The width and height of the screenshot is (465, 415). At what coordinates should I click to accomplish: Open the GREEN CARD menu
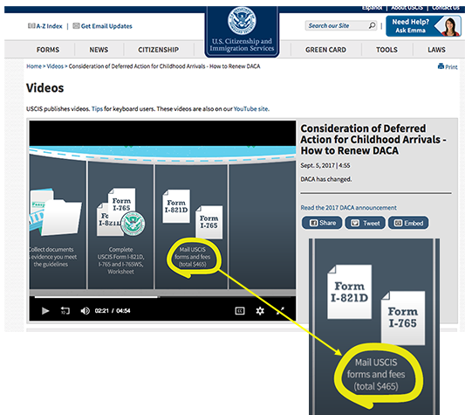click(x=325, y=50)
